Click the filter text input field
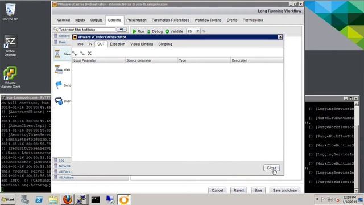 point(86,30)
